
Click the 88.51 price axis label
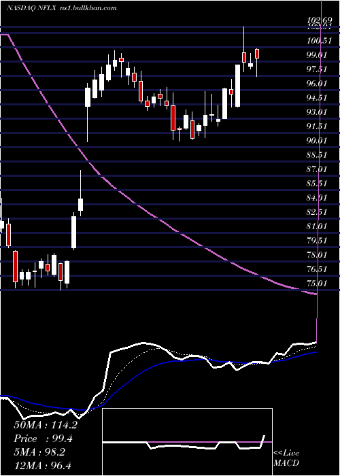(x=318, y=155)
